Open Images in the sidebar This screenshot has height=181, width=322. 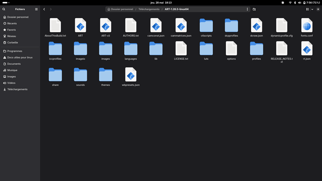pyautogui.click(x=20, y=77)
